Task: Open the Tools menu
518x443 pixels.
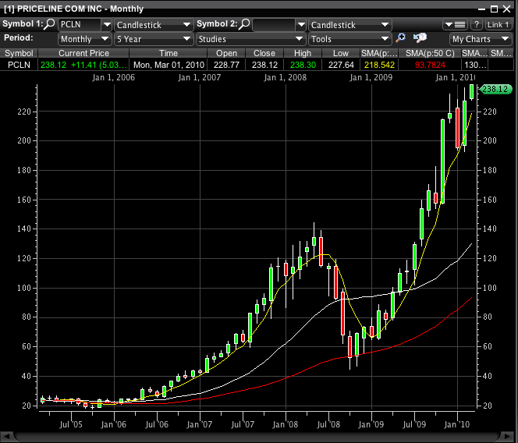Action: [349, 39]
